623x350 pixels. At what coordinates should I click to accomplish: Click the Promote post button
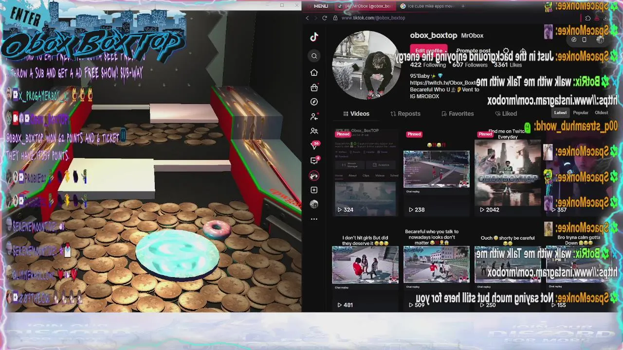pos(473,51)
